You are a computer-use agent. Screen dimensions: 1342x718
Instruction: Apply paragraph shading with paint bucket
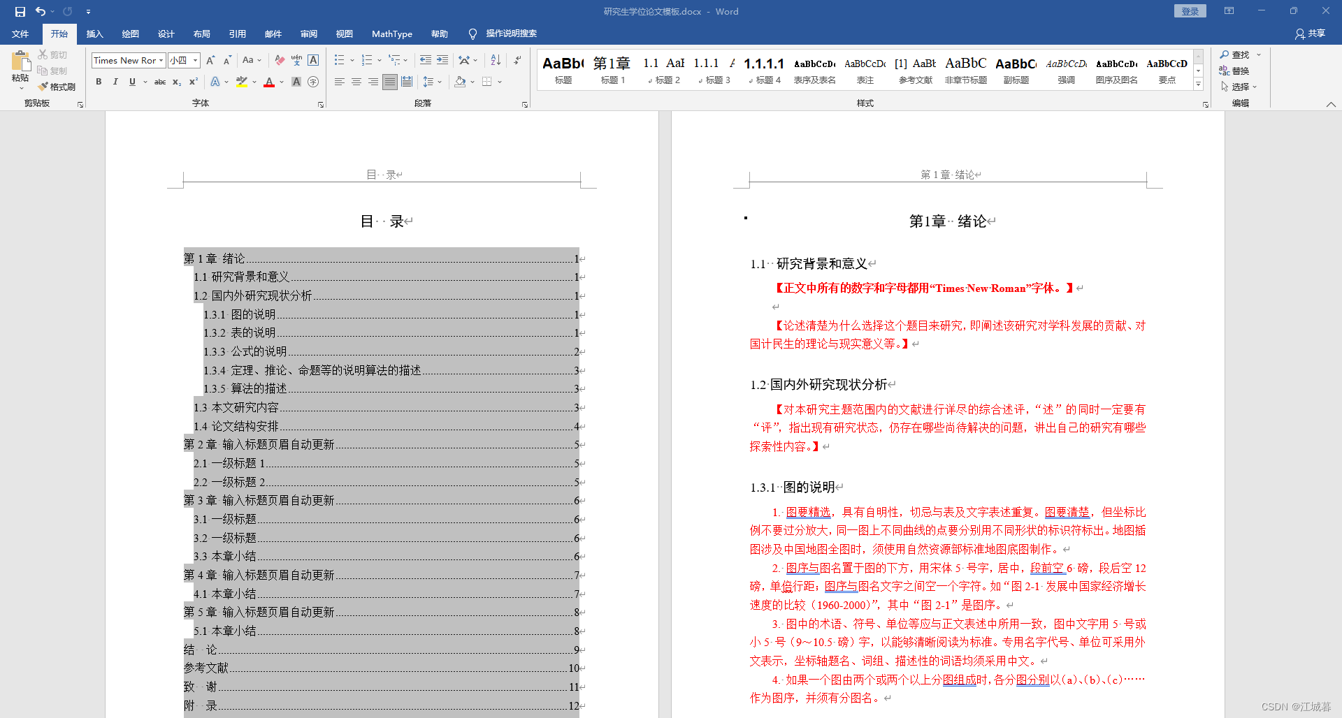(459, 82)
